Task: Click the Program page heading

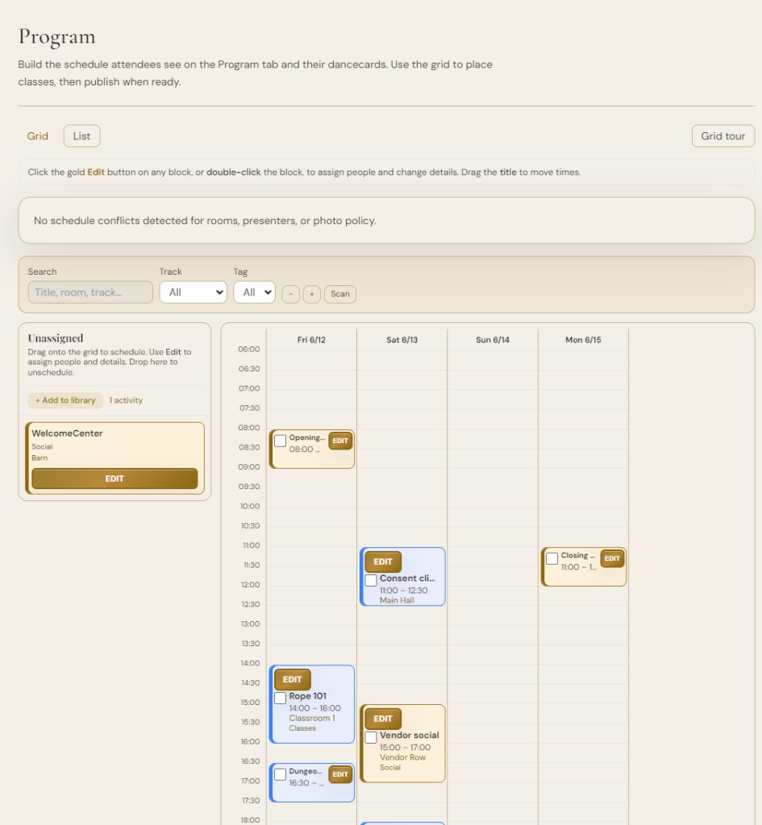Action: [57, 37]
